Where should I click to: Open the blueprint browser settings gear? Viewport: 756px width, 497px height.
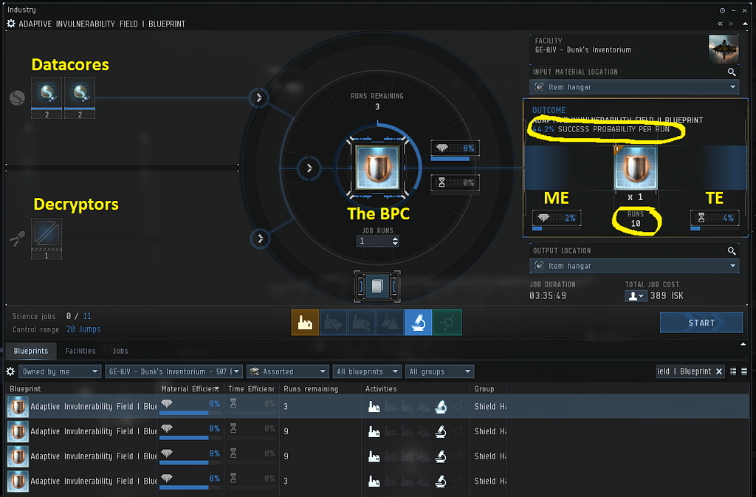(10, 371)
